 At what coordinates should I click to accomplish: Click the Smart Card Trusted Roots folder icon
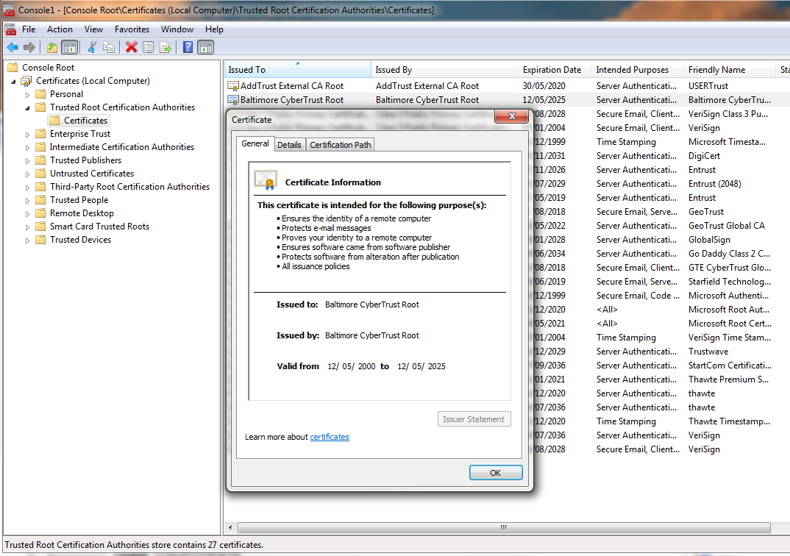pos(40,227)
